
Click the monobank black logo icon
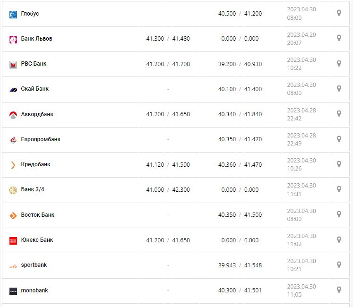click(x=13, y=291)
